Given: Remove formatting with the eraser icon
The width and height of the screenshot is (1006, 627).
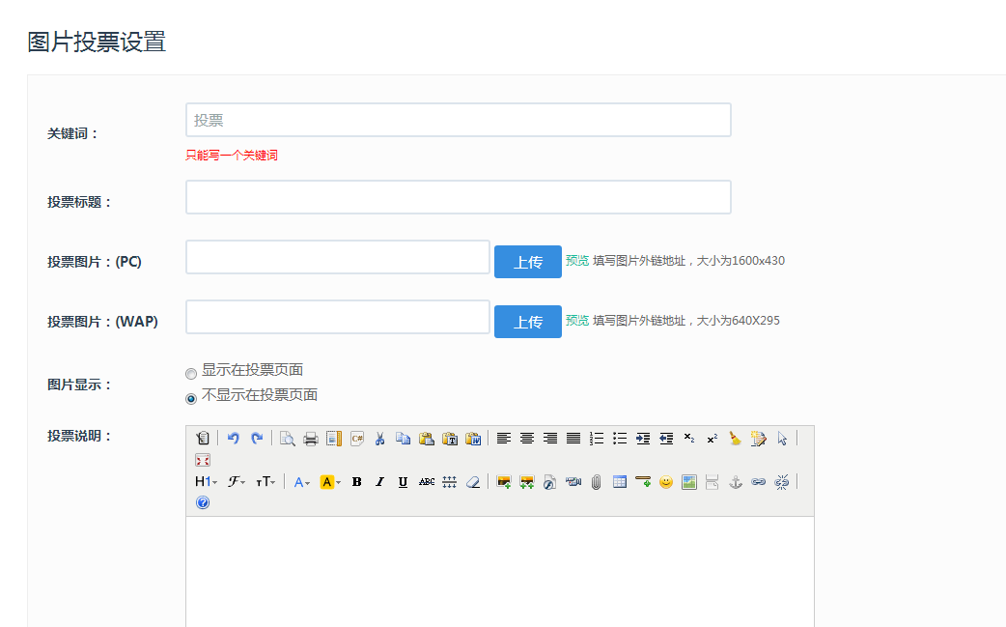Looking at the screenshot, I should coord(473,482).
